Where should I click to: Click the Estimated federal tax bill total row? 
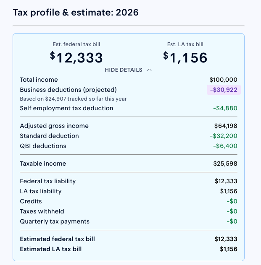click(129, 239)
